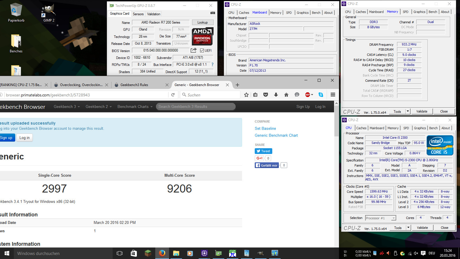
Task: Switch to the Overclocking browser tab
Action: tap(81, 85)
